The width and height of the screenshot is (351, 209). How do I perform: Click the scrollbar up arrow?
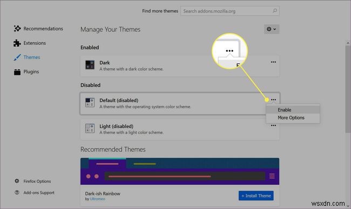[x=348, y=43]
